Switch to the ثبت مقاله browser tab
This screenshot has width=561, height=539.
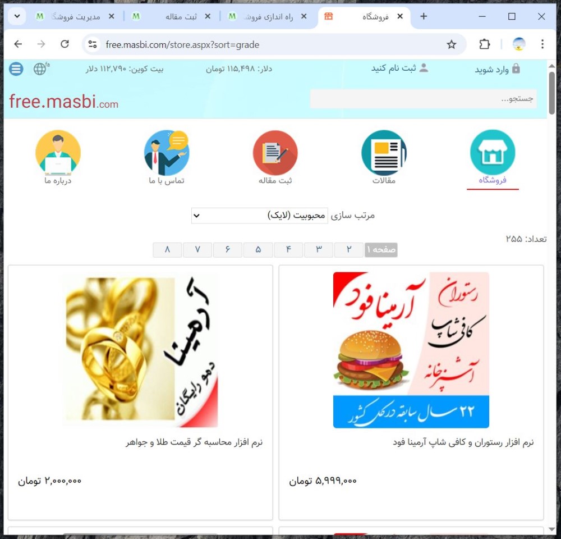(172, 16)
